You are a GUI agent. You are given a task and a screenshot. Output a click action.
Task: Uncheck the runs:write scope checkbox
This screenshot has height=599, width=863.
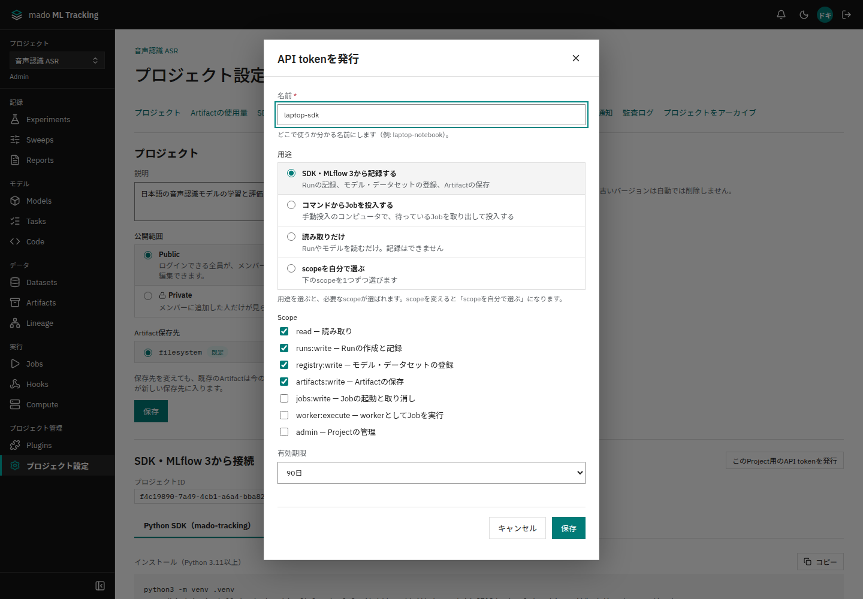[284, 348]
